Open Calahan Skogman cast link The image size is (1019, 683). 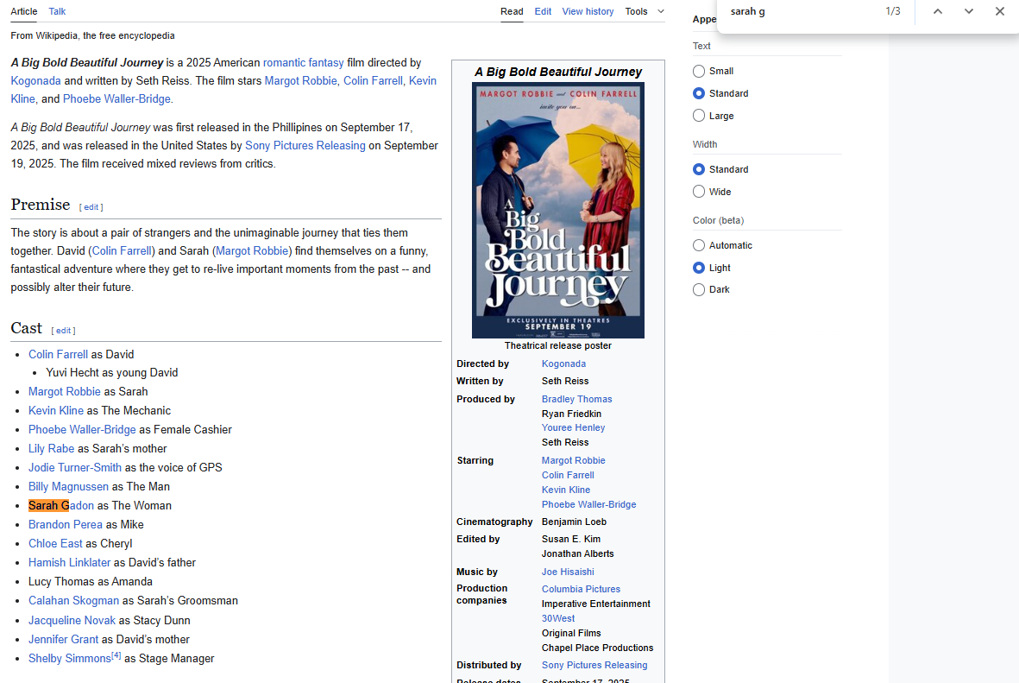(x=73, y=600)
